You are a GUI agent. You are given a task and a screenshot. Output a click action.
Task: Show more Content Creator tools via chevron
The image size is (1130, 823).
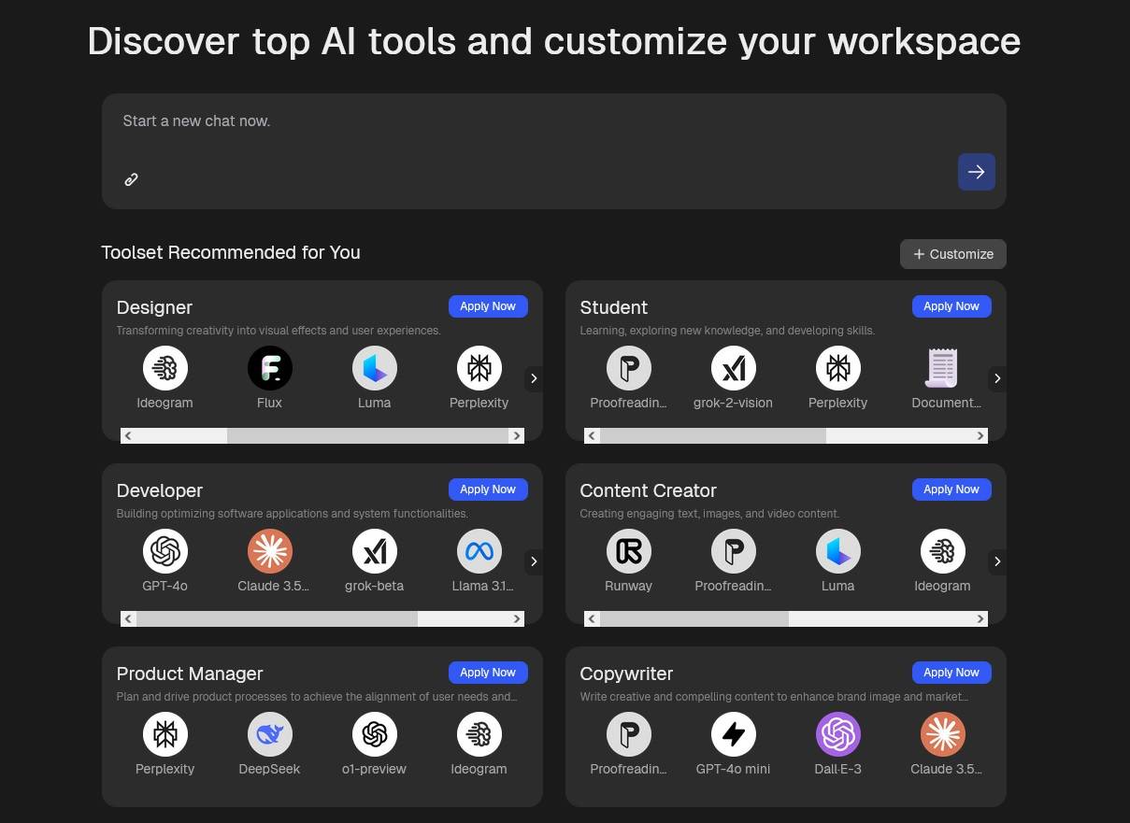[997, 561]
